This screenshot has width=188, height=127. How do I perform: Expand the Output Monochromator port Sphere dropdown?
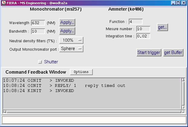[x=71, y=49]
